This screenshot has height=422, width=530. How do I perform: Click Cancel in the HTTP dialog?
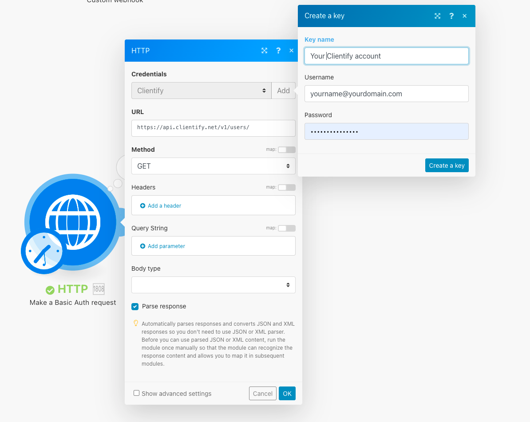click(263, 394)
